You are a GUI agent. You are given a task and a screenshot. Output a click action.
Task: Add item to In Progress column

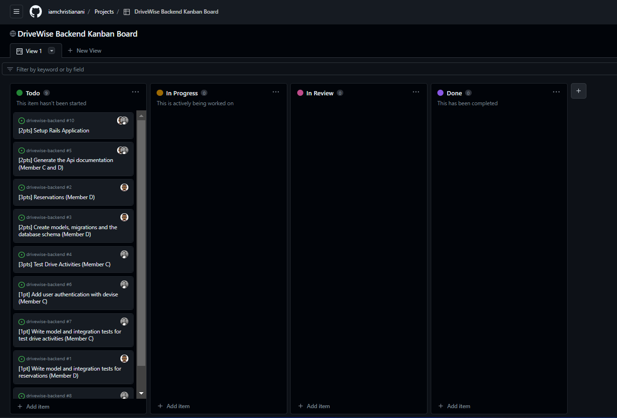pos(174,406)
